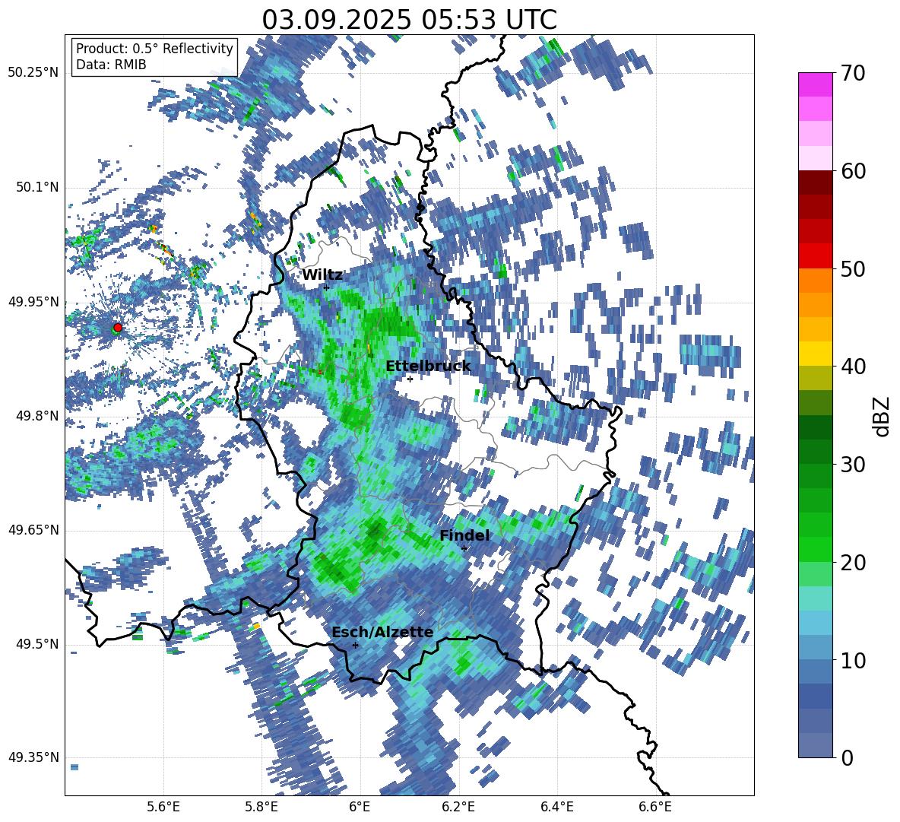Click the Findel location label
The image size is (900, 822).
[x=464, y=535]
